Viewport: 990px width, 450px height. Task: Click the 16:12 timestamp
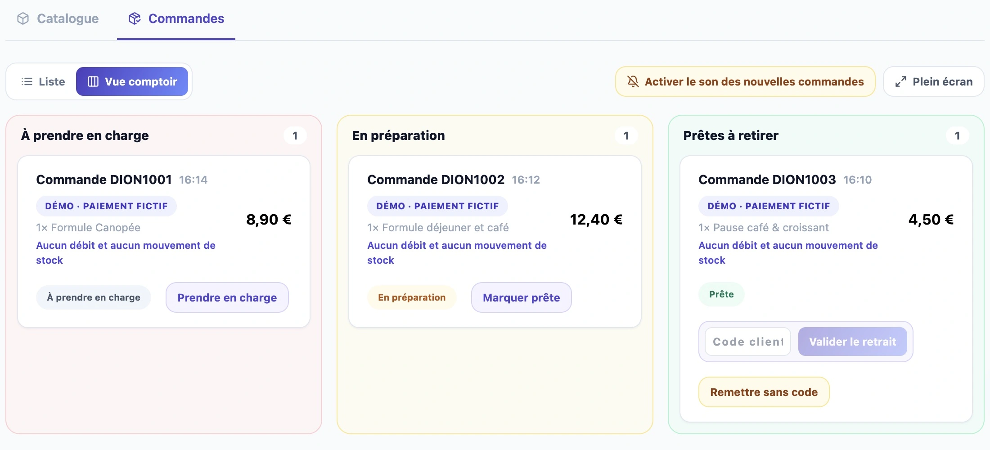click(x=526, y=180)
